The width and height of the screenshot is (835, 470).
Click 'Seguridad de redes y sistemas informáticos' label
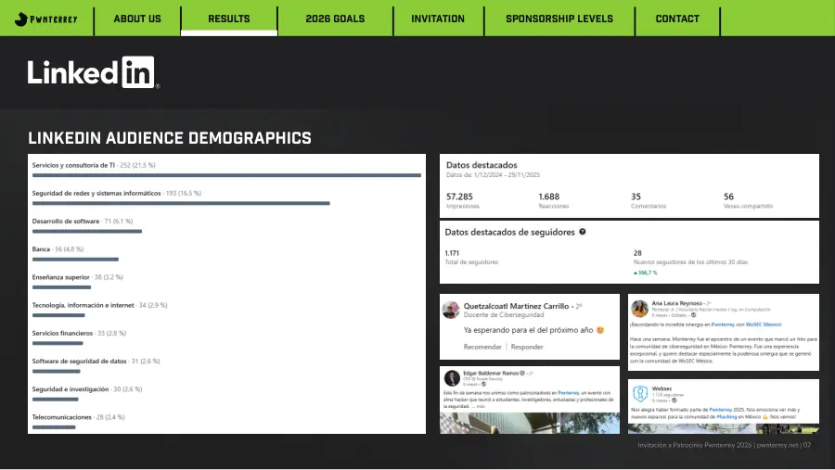click(x=96, y=193)
